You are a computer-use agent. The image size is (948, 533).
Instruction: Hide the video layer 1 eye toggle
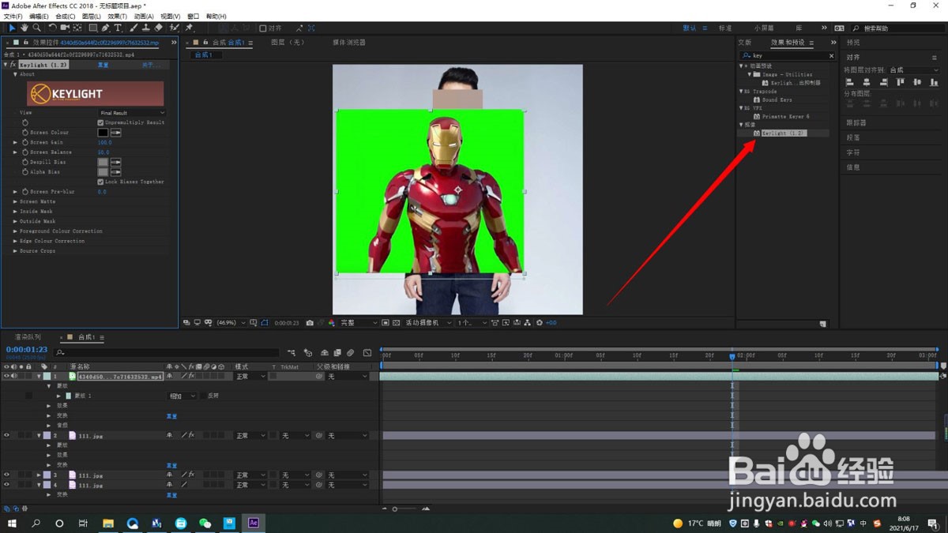(7, 377)
